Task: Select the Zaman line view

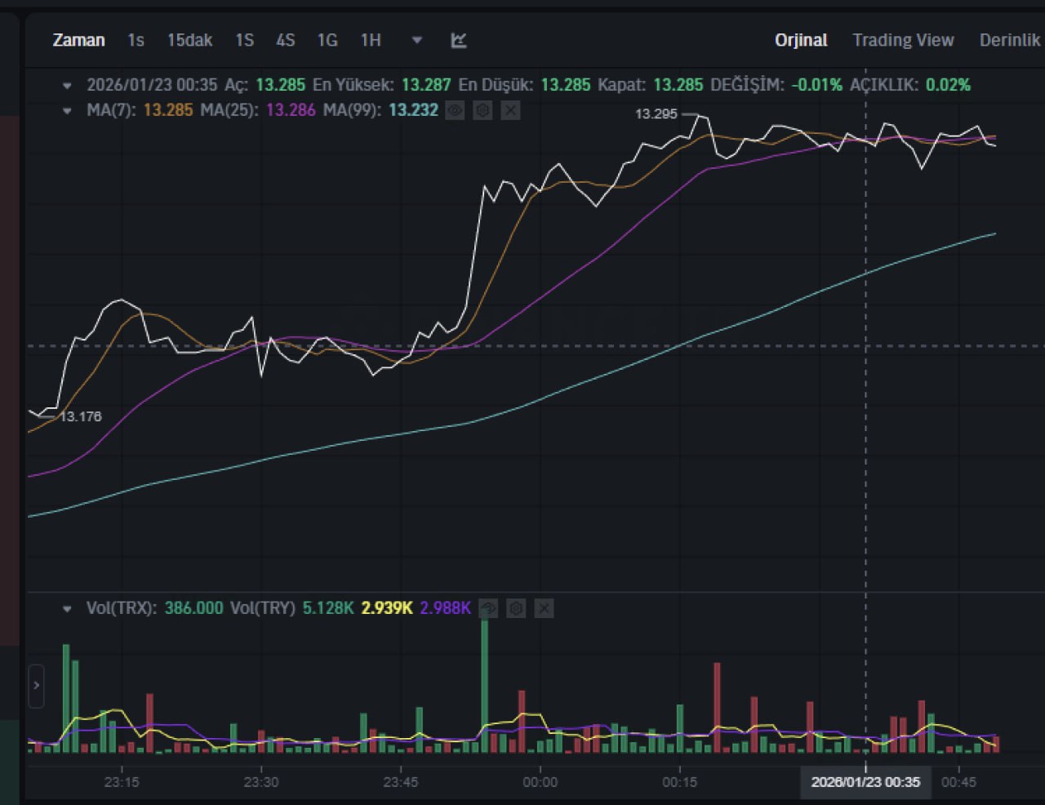Action: [x=78, y=40]
